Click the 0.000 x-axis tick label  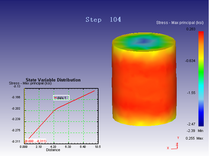click(23, 147)
